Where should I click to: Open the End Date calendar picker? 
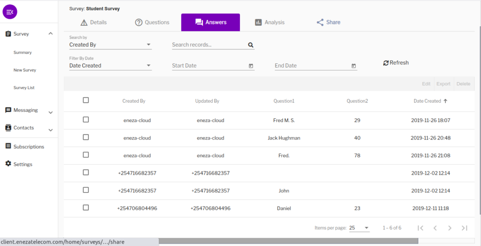point(354,66)
